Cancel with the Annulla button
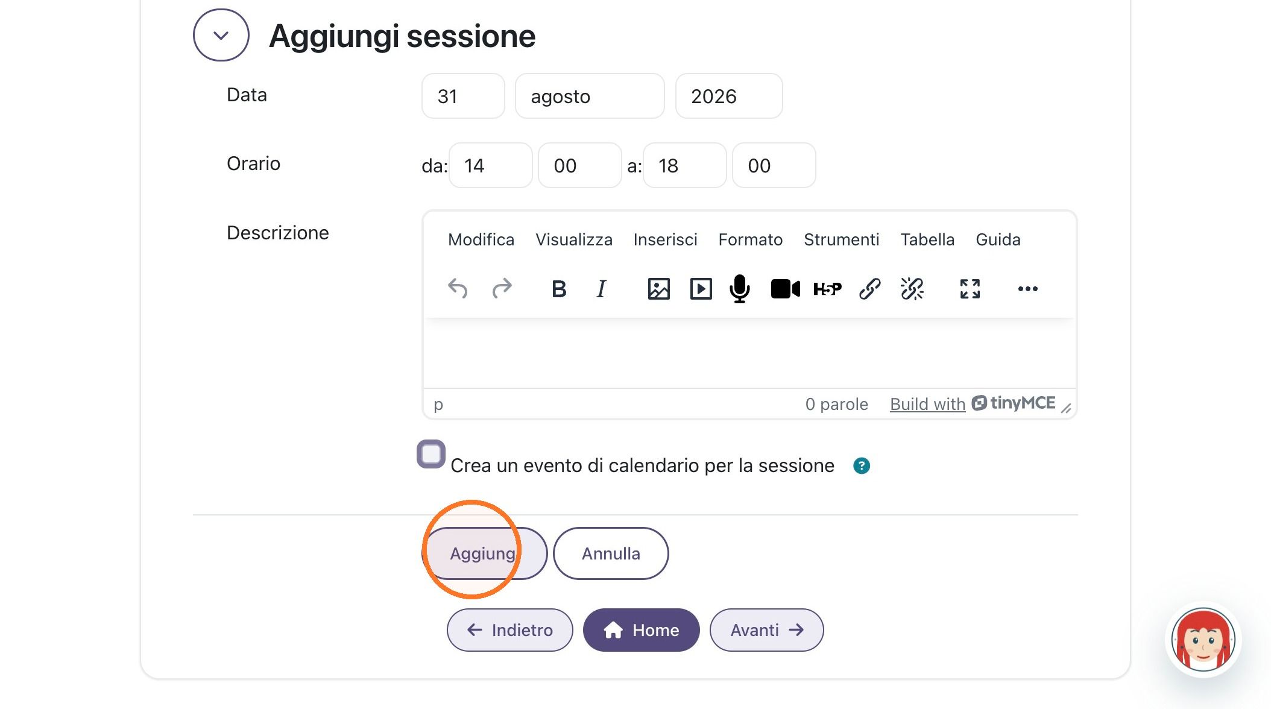This screenshot has width=1271, height=709. click(611, 553)
